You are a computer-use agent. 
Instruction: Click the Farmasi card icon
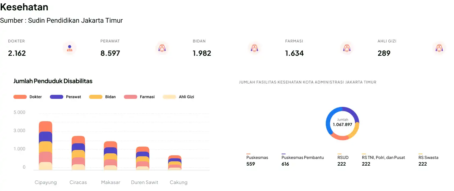coord(347,48)
